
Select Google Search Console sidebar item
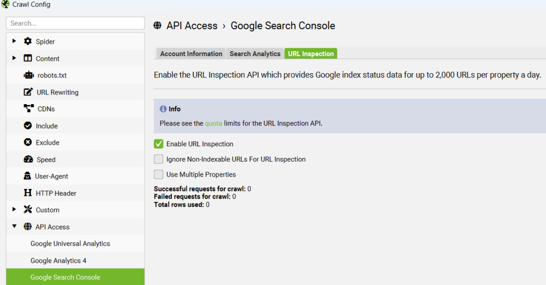click(x=75, y=277)
